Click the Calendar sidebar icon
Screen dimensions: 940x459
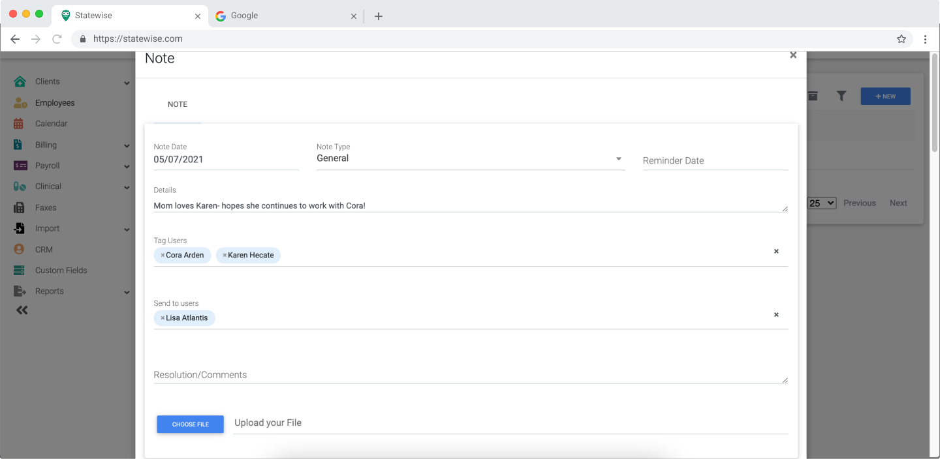[19, 124]
